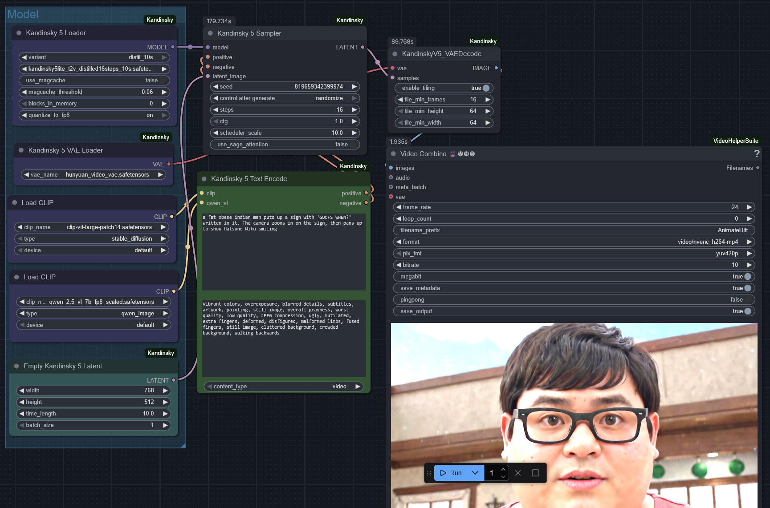Click the MODEL output socket on Loader
The image size is (770, 508).
pos(173,47)
